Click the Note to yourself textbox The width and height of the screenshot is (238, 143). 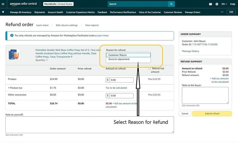(90, 125)
